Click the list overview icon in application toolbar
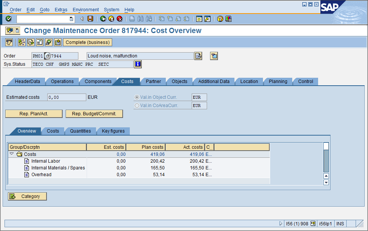The height and width of the screenshot is (231, 368). 40,42
